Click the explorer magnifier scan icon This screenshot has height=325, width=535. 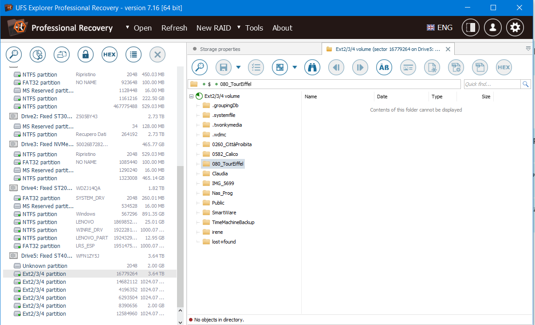(x=200, y=67)
